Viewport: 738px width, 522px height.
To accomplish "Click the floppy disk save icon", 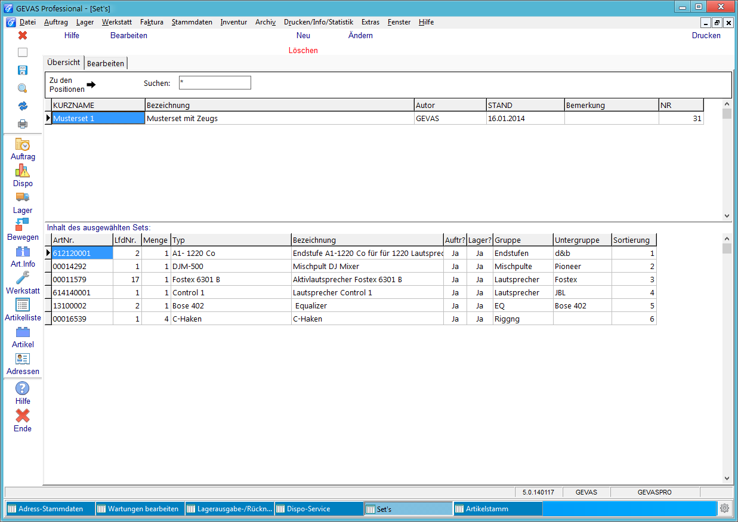I will 23,70.
